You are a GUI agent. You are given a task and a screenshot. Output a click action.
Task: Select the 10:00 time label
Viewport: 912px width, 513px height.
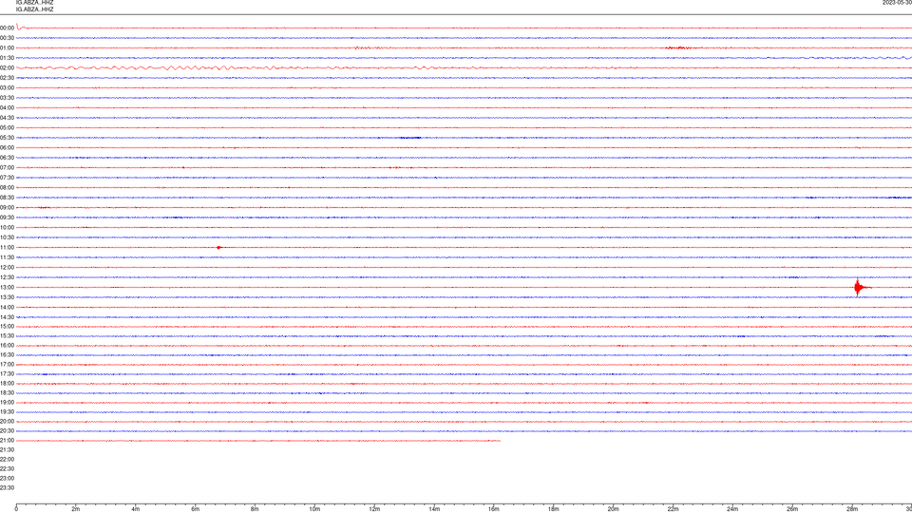(7, 228)
